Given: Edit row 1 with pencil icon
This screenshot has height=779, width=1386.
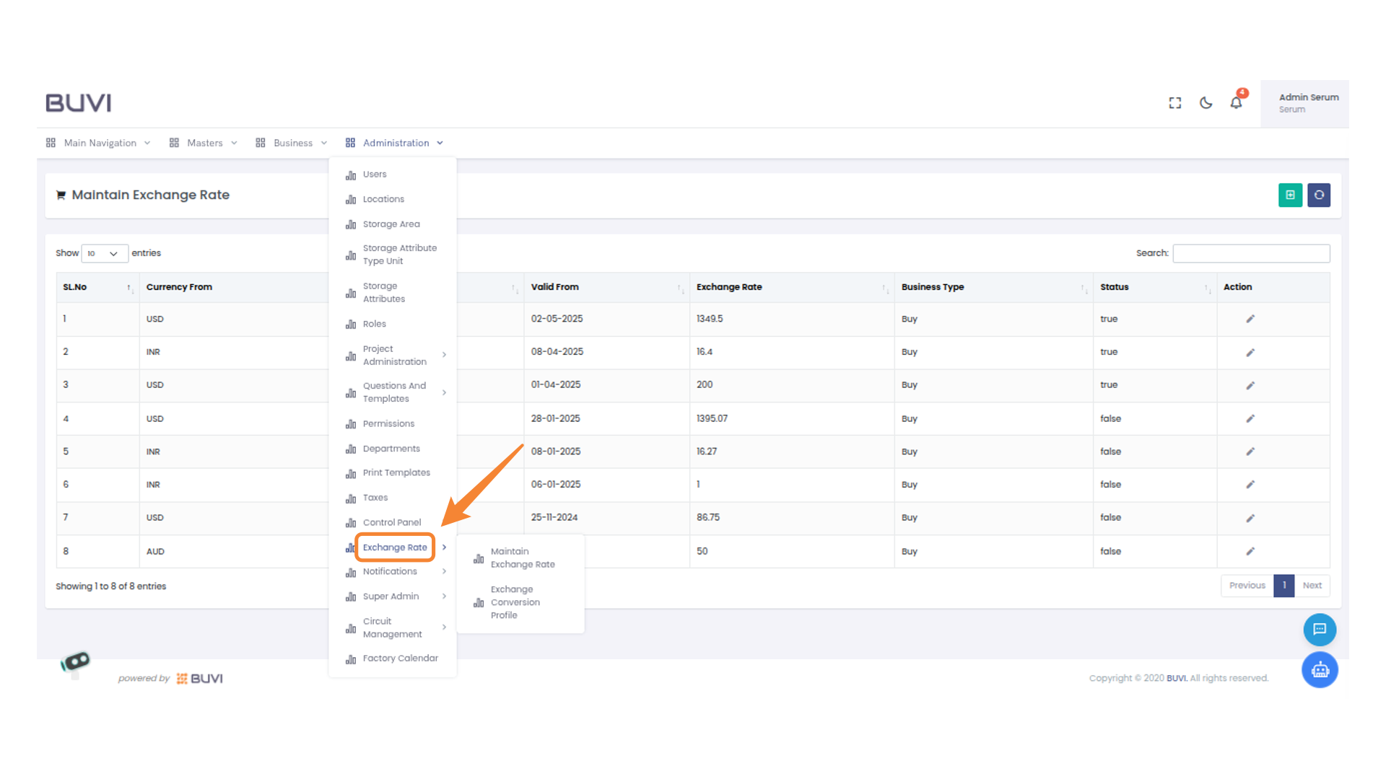Looking at the screenshot, I should [1250, 319].
